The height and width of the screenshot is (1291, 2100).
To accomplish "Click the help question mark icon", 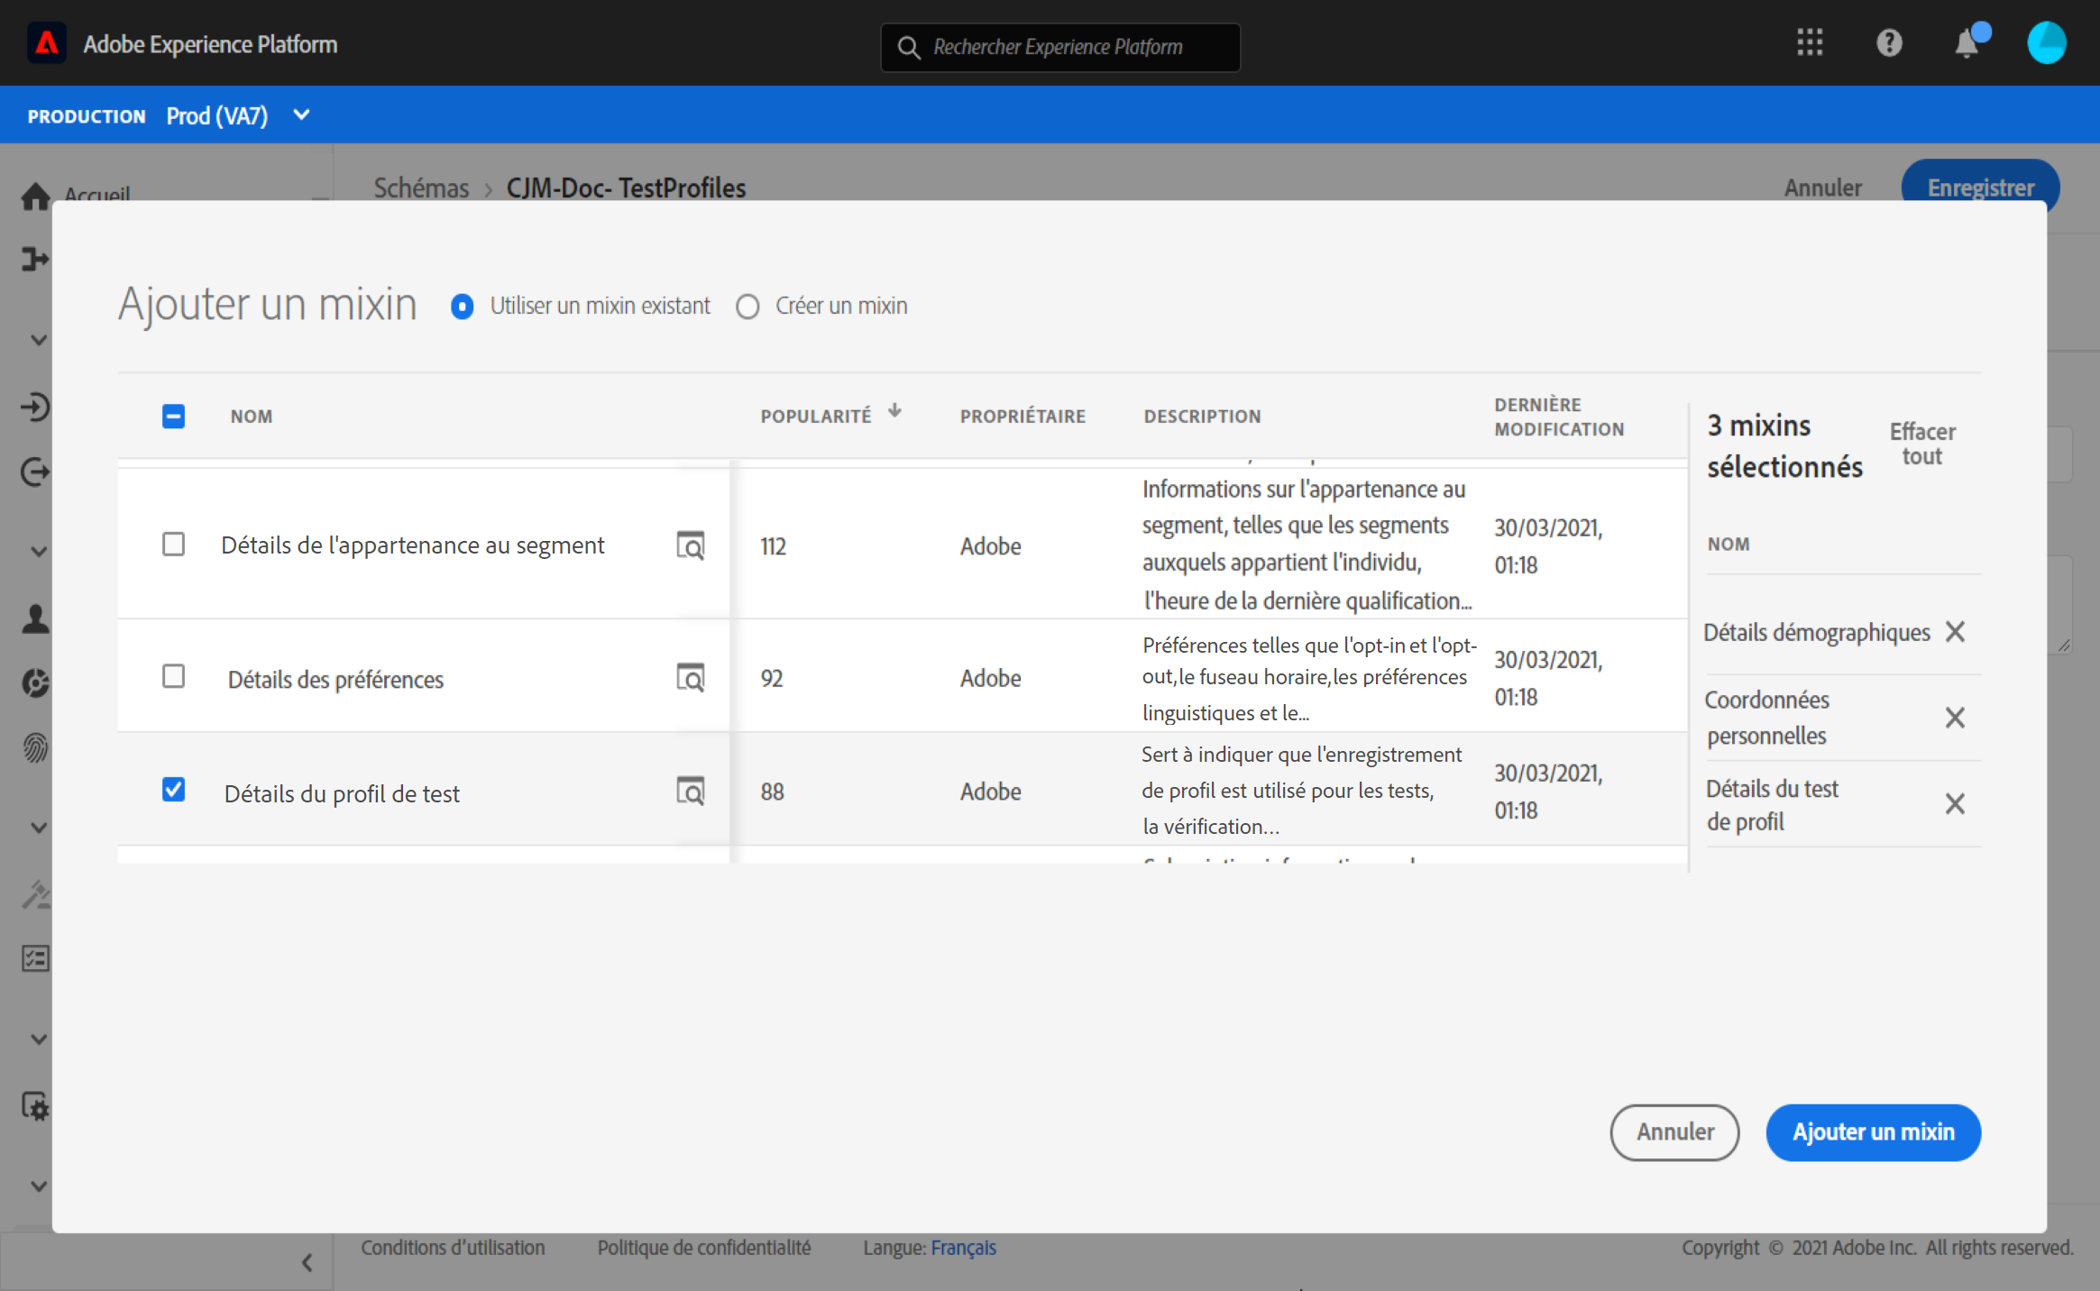I will [x=1888, y=42].
